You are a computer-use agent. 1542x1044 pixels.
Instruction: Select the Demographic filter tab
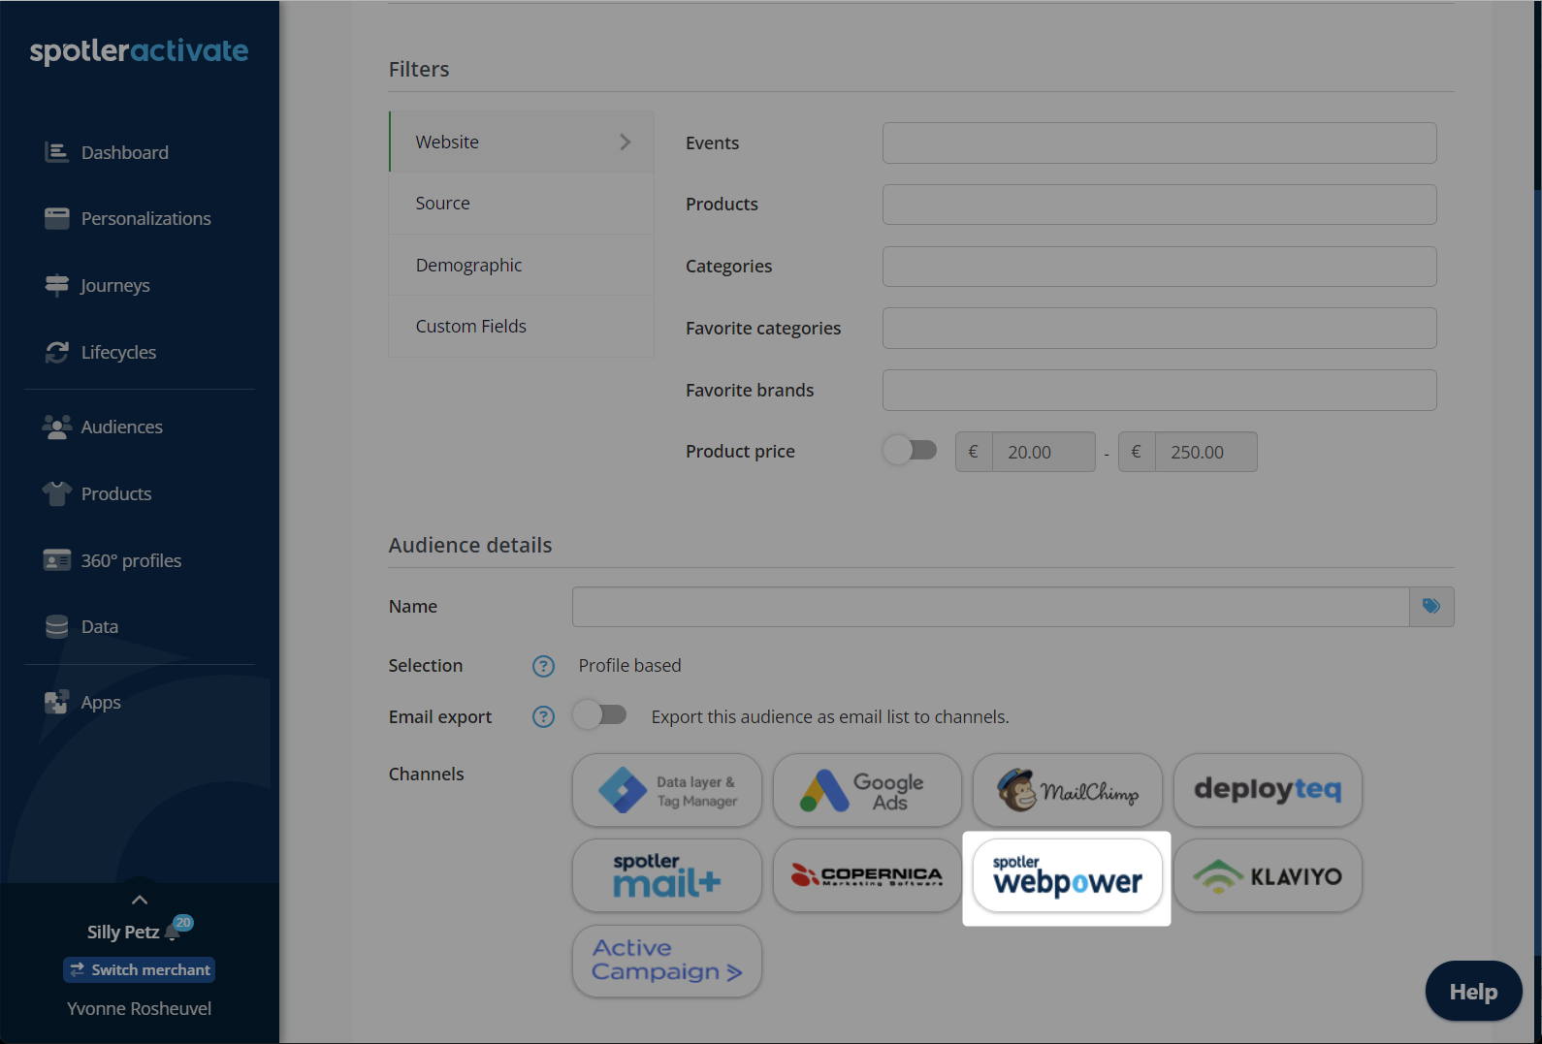(521, 266)
